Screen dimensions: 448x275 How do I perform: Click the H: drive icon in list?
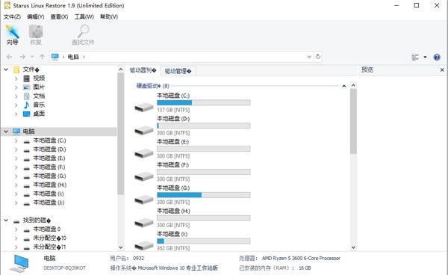tap(144, 223)
